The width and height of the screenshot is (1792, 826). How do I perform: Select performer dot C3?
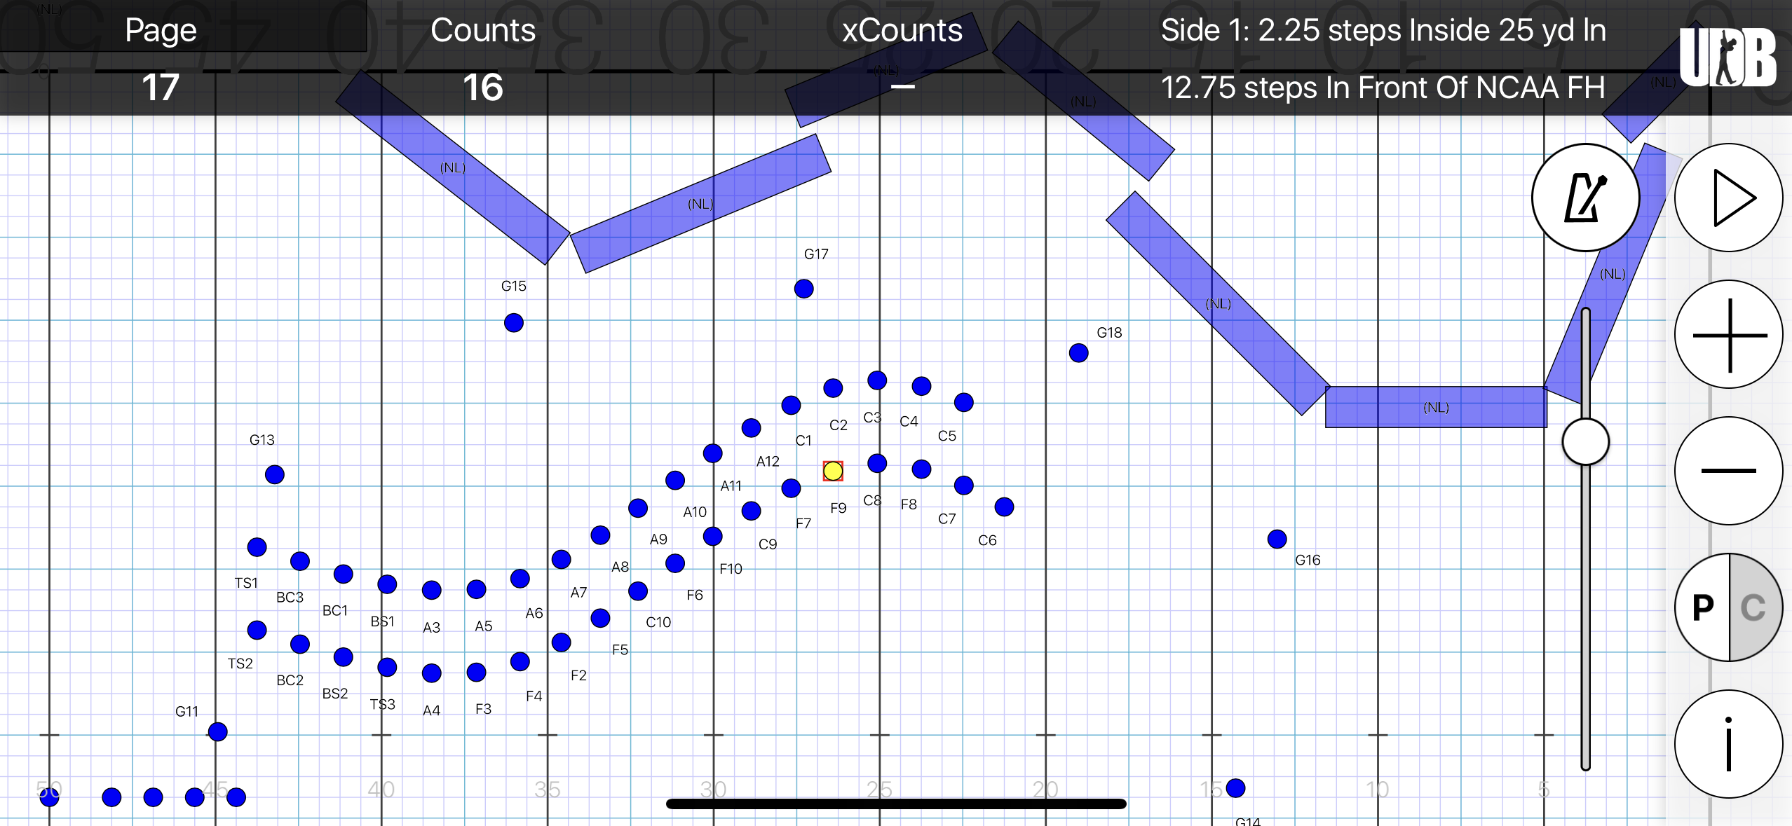(x=877, y=380)
